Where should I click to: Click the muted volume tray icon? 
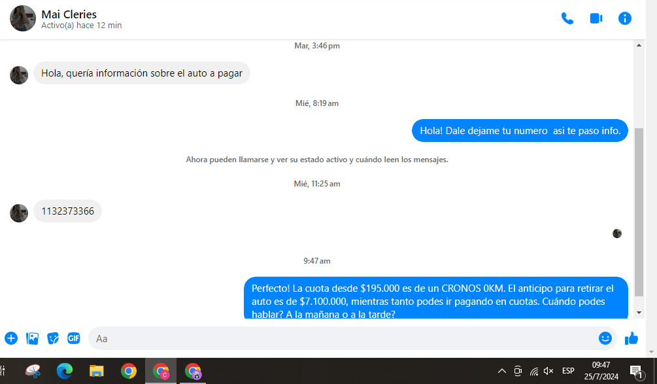pos(548,371)
